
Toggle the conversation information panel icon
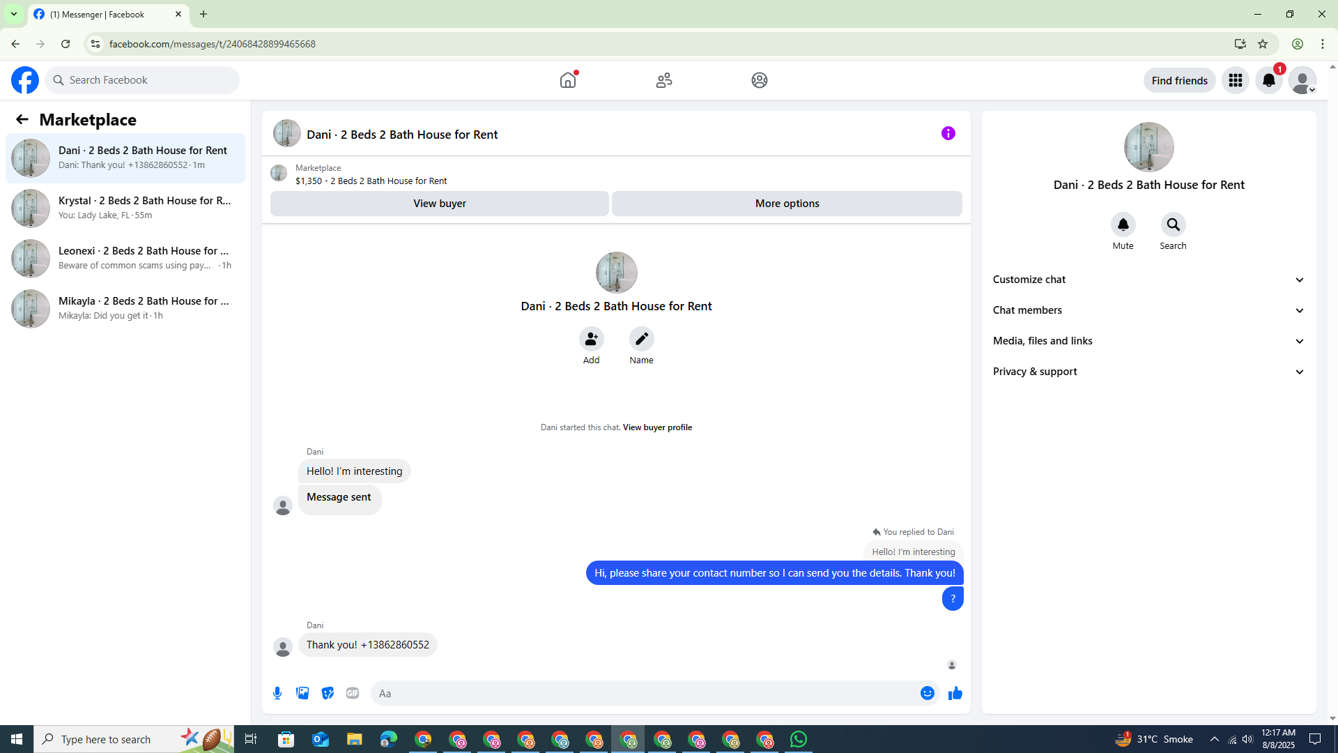[x=948, y=133]
